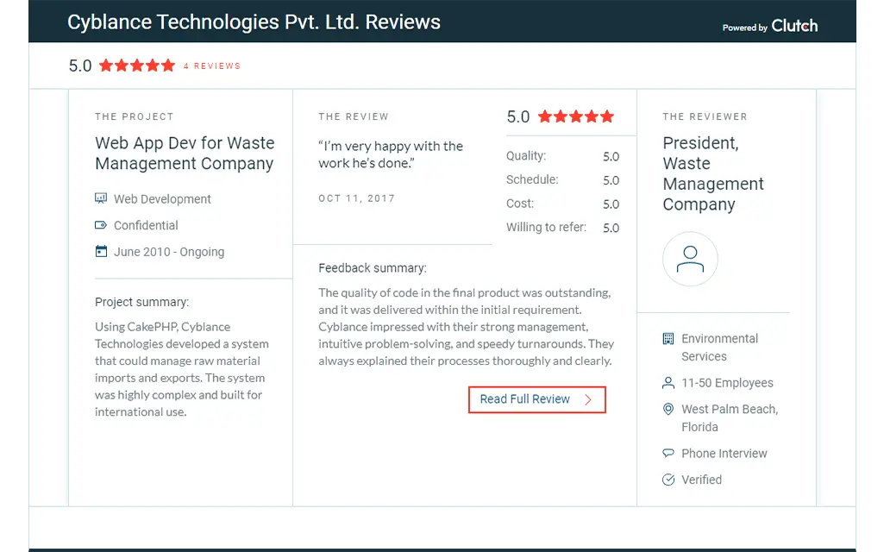Click the review's 5.0 star rating icons
The height and width of the screenshot is (552, 884).
coord(575,116)
